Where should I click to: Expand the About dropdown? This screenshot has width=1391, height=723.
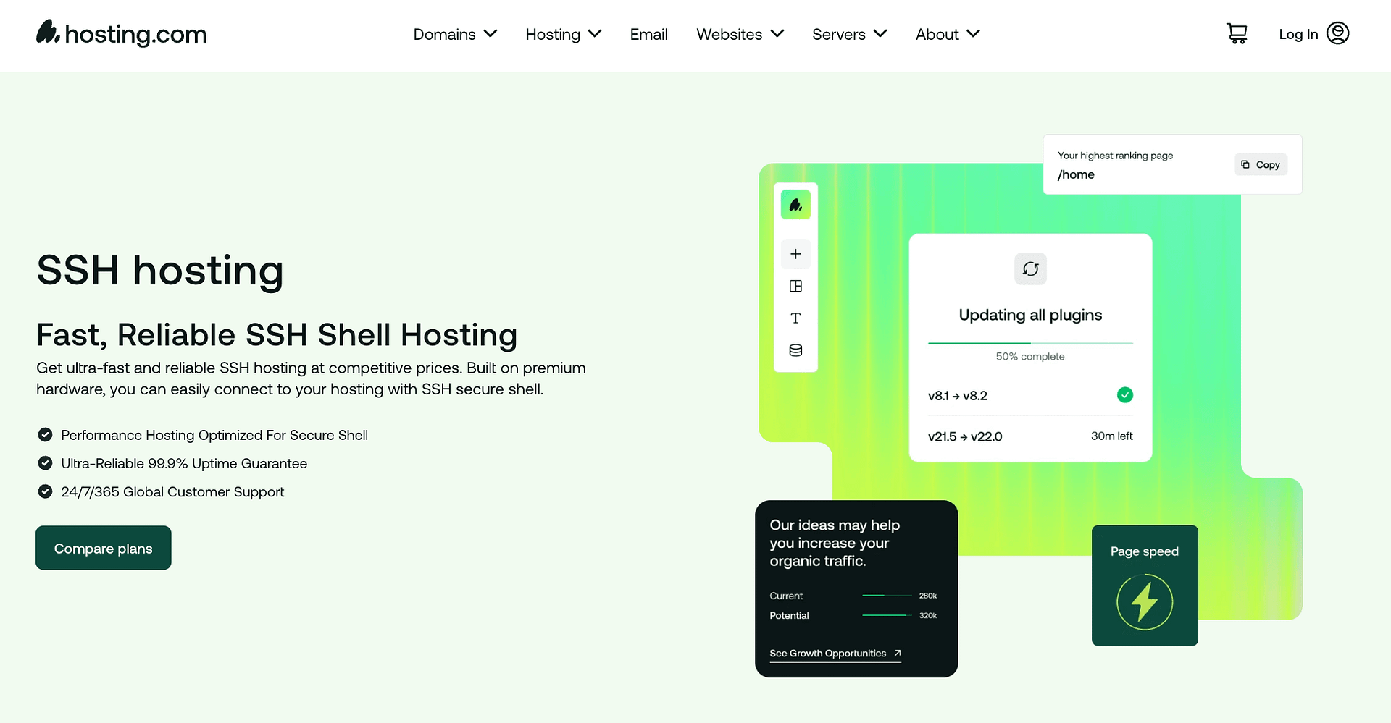947,34
